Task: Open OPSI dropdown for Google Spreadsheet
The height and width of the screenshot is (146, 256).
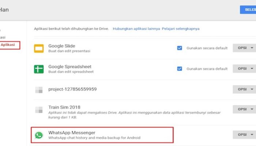Action: [244, 69]
